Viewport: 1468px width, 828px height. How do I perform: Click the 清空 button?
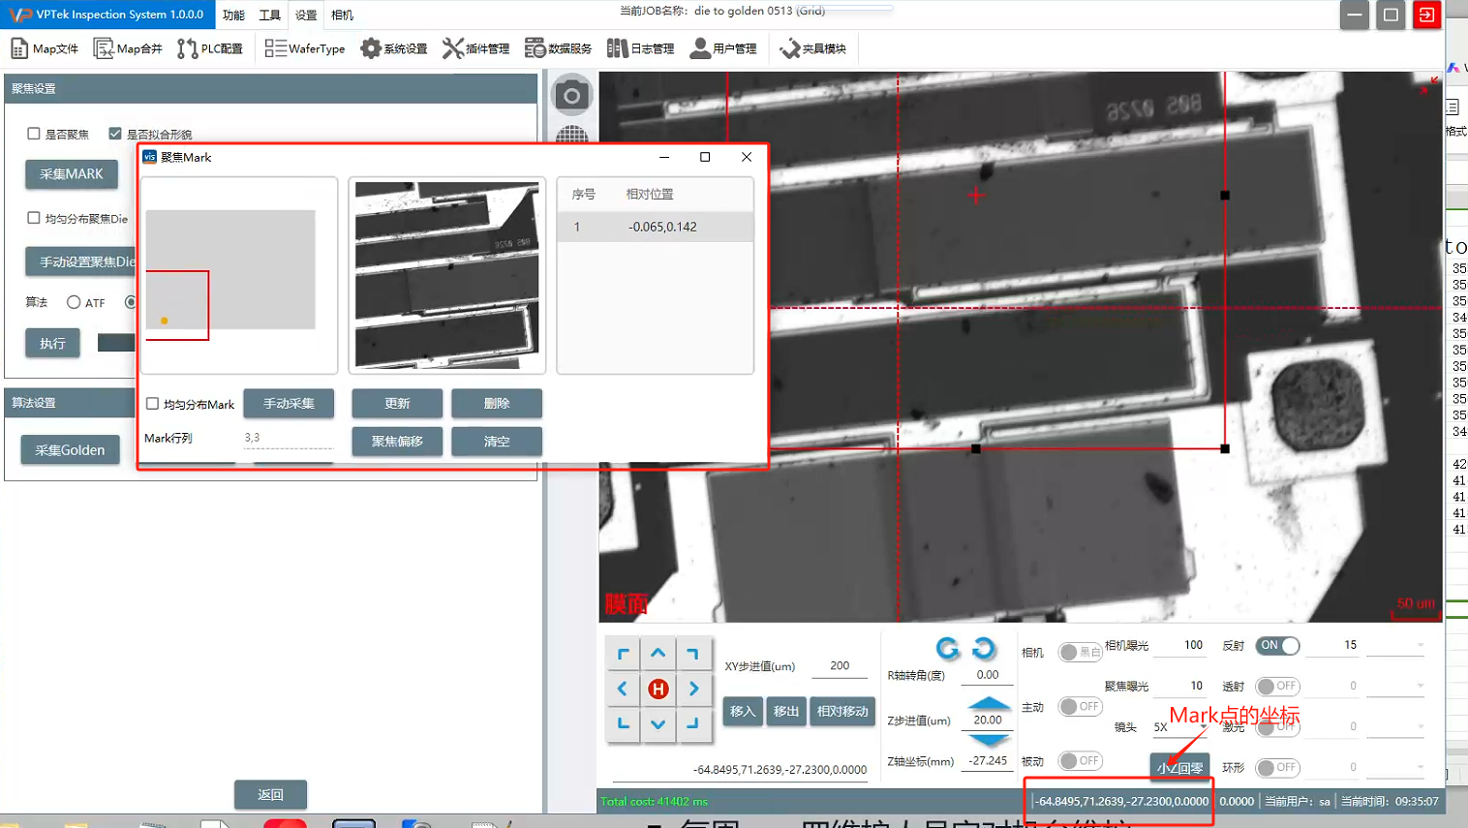(497, 441)
